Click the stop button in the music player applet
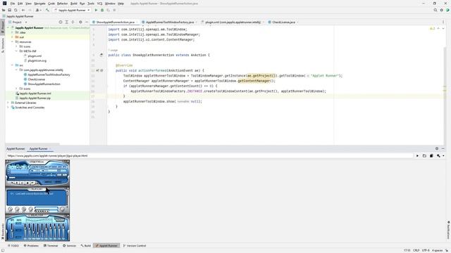The height and width of the screenshot is (253, 451). [x=27, y=183]
